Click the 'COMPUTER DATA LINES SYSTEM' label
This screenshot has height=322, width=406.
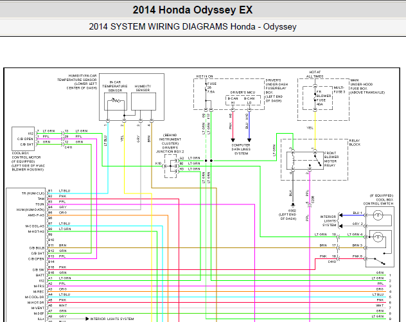241,150
